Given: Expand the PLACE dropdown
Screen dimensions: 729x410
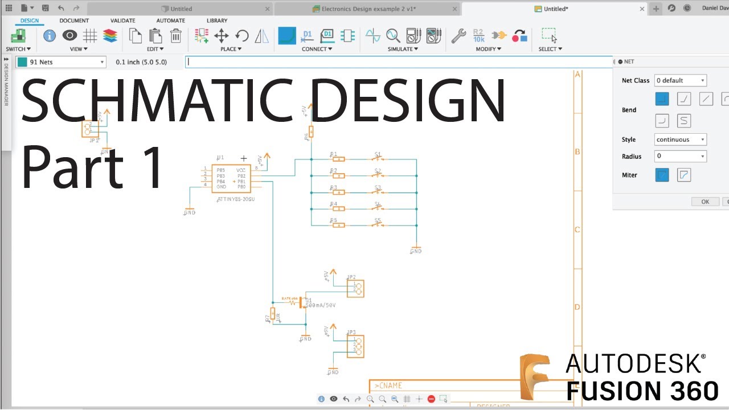Looking at the screenshot, I should point(231,49).
